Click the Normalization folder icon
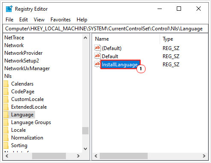This screenshot has width=211, height=163. point(6,138)
